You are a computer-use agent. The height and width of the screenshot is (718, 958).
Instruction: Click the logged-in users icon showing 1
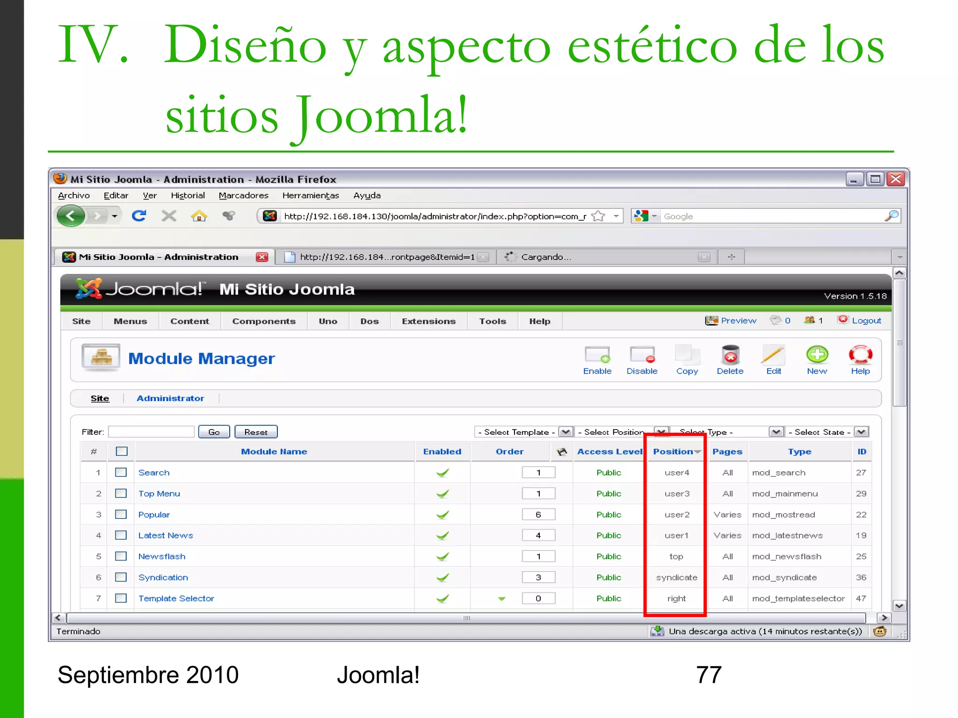(x=809, y=320)
